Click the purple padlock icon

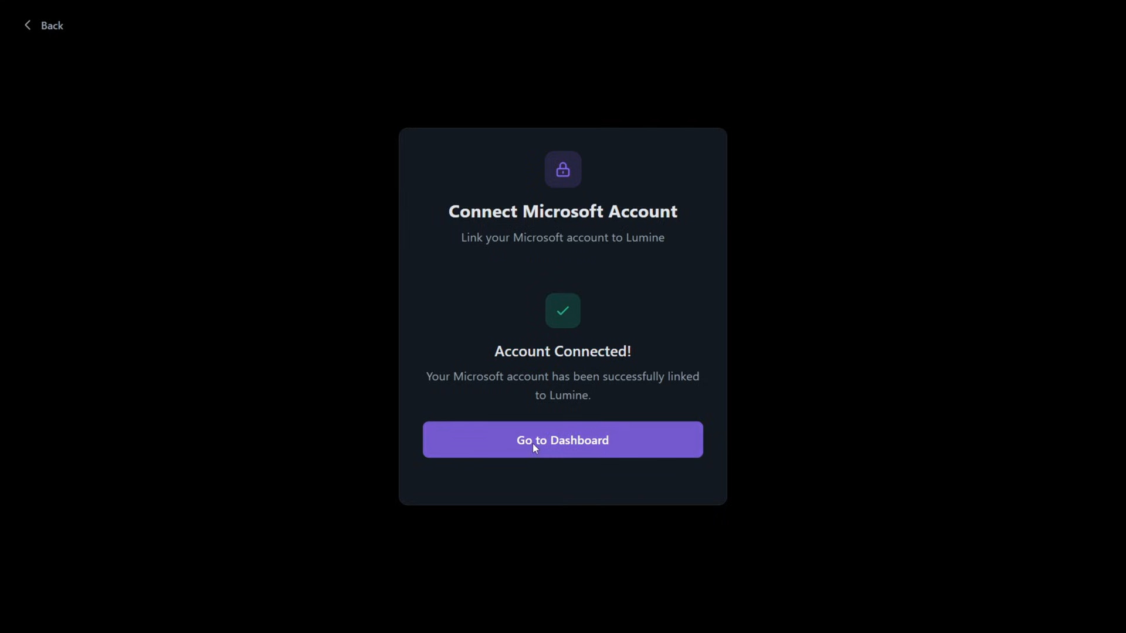563,169
